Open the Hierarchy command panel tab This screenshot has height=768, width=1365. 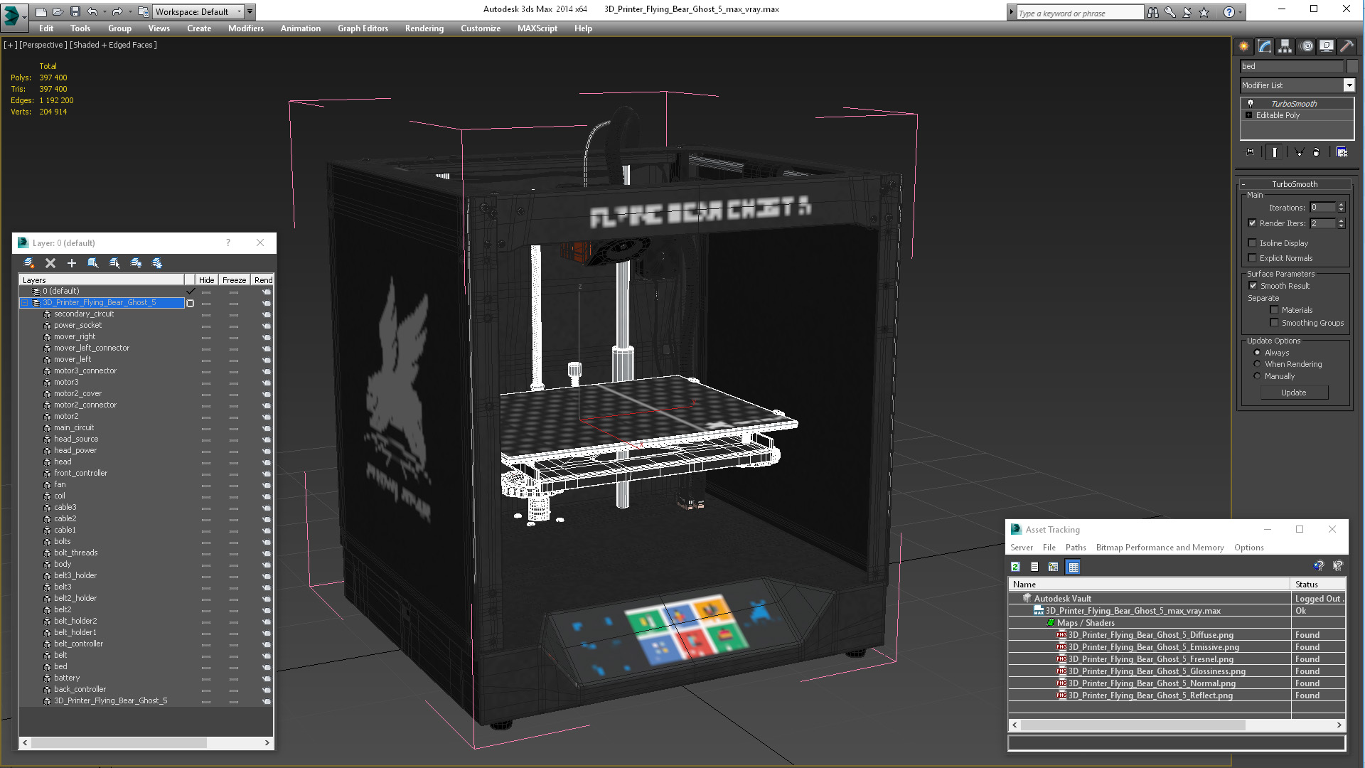1285,46
